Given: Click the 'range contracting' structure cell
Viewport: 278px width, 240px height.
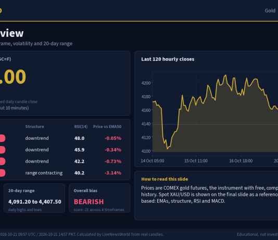Looking at the screenshot, I should pos(44,173).
